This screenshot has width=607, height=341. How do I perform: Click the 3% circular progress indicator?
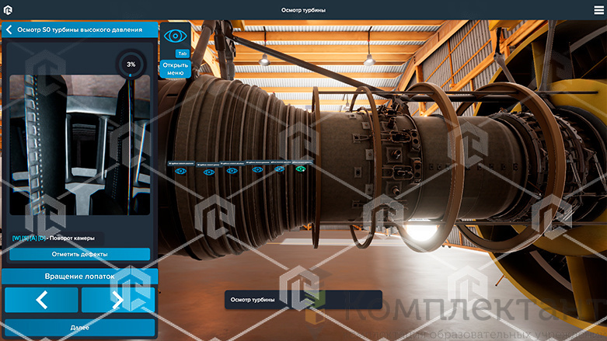[131, 64]
